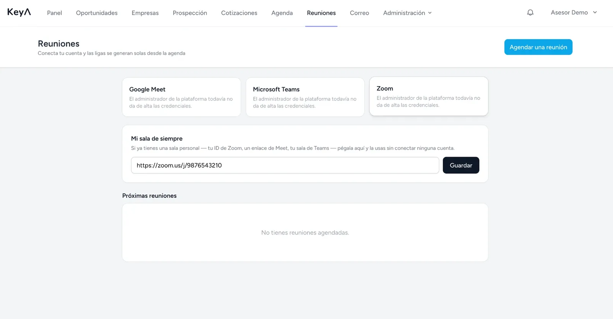Select the Microsoft Teams card

point(305,97)
